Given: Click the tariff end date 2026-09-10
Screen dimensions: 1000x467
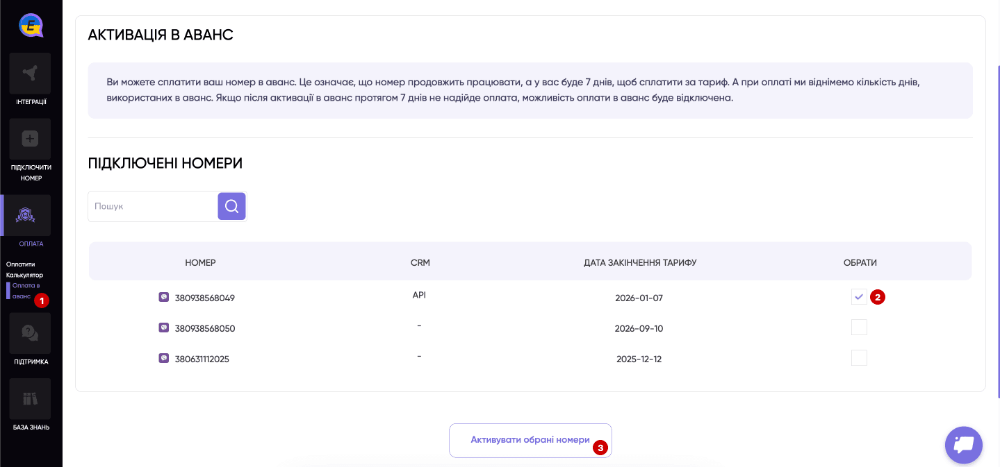Looking at the screenshot, I should click(639, 328).
